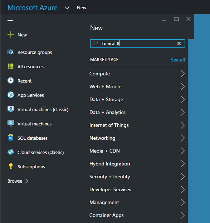Select the All resources grid icon

11,66
